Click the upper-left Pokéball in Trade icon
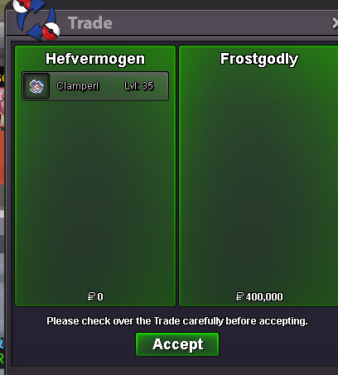Viewport: 338px width, 375px height. click(22, 6)
